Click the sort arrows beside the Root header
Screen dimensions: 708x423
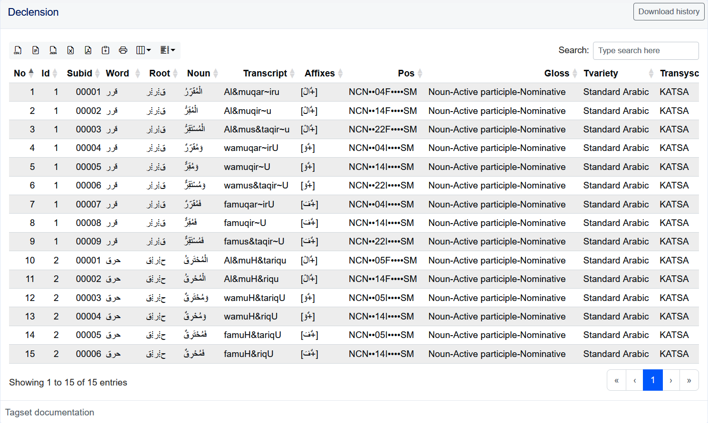coord(175,73)
